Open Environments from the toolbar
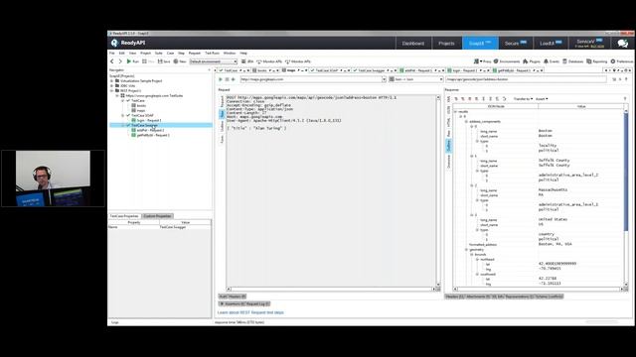The width and height of the screenshot is (636, 357). (507, 61)
